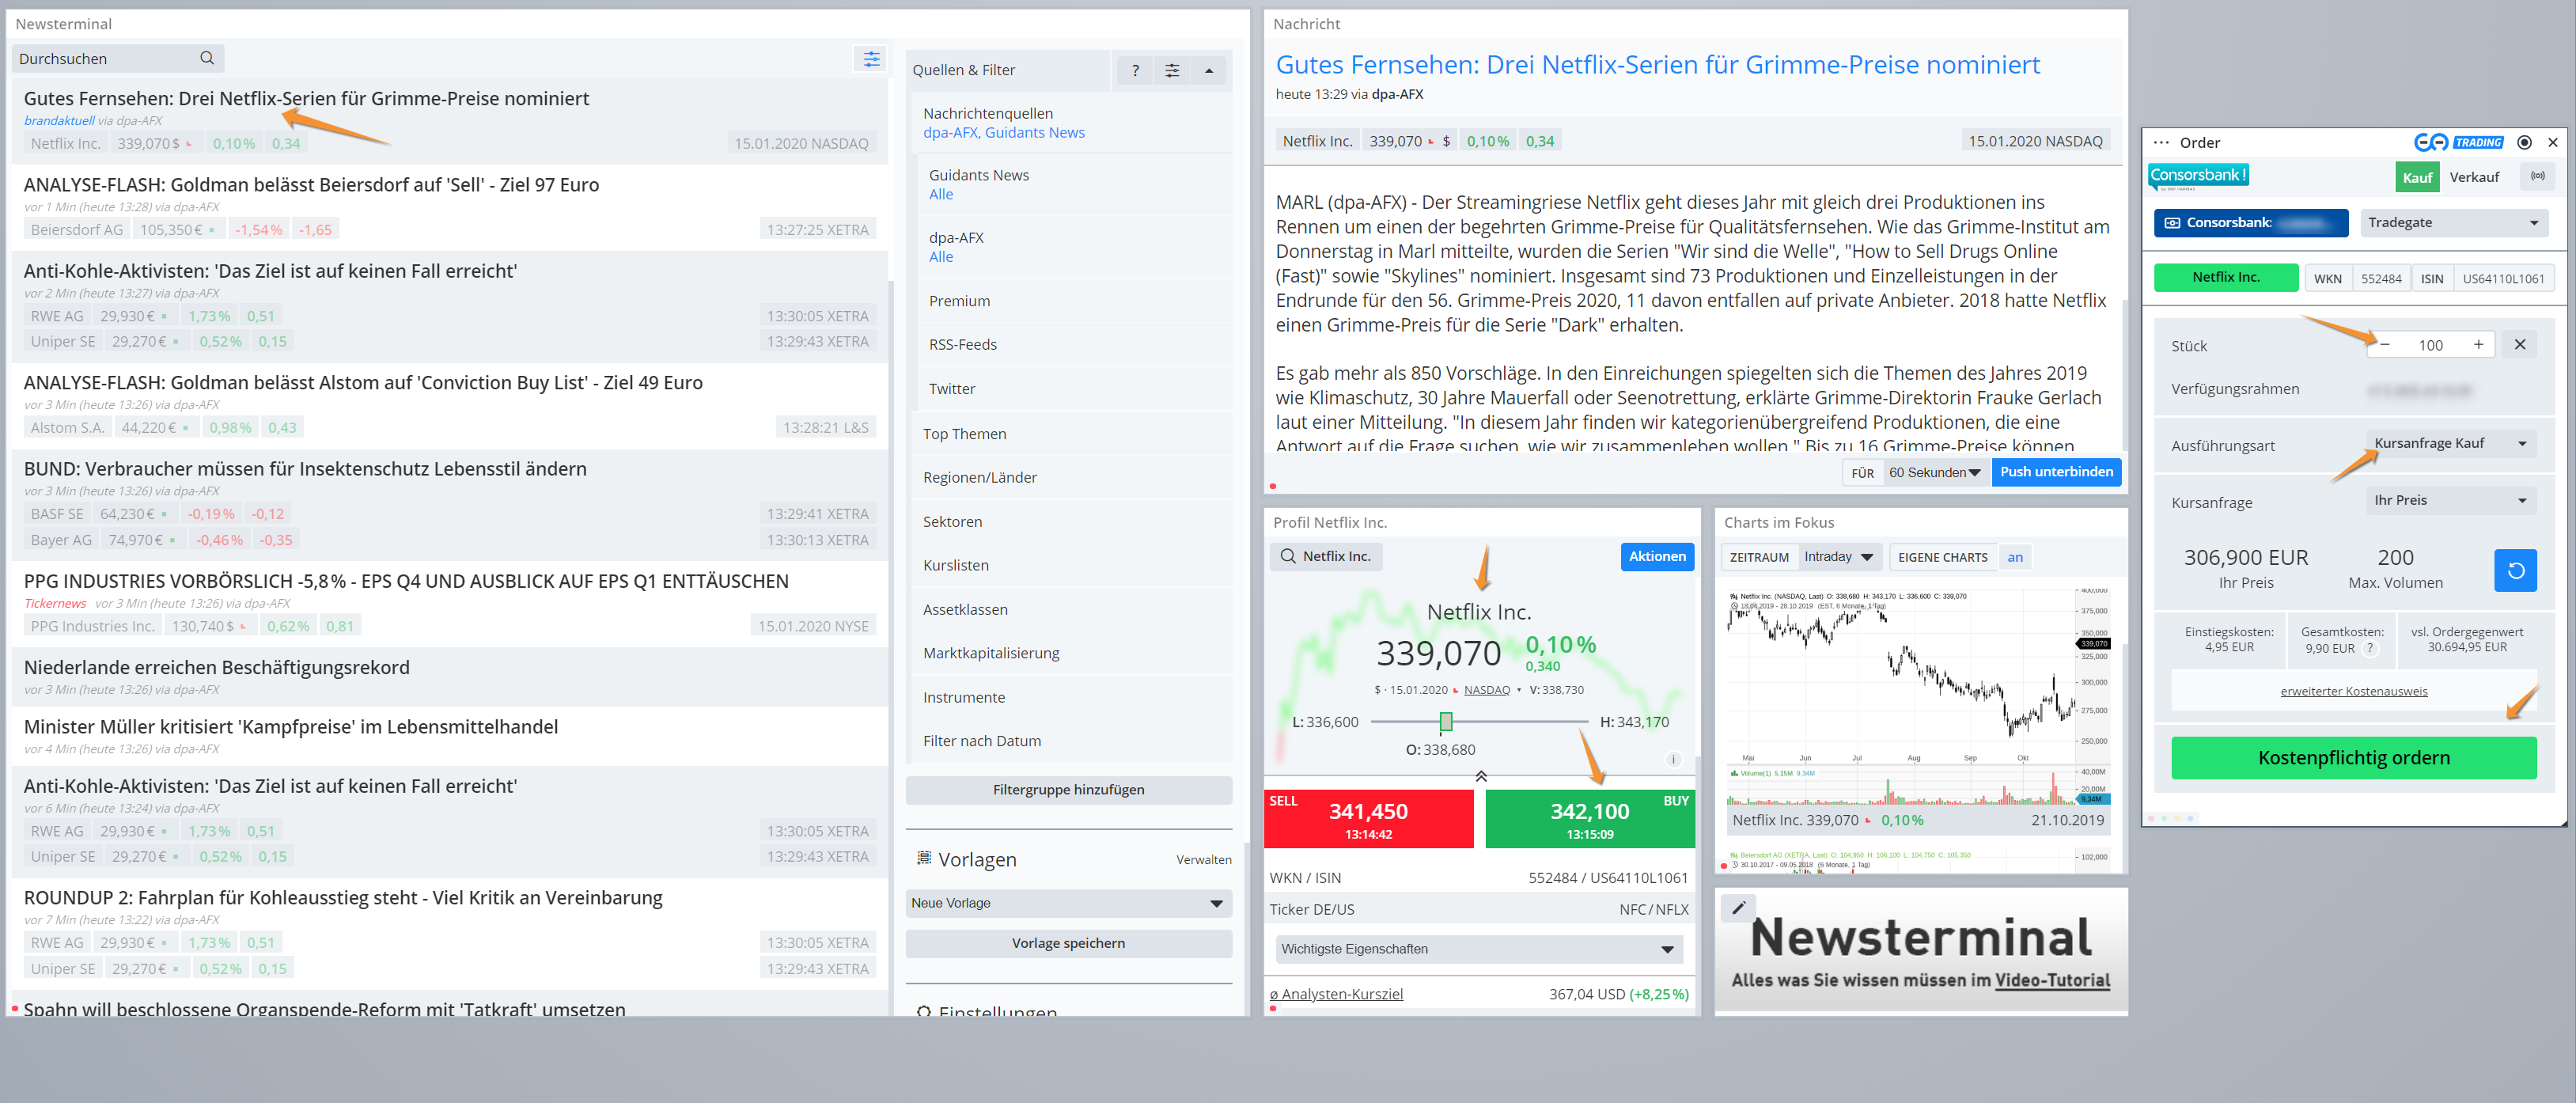This screenshot has height=1103, width=2576.
Task: Open the erweiterter Kostenausweis link
Action: [2353, 691]
